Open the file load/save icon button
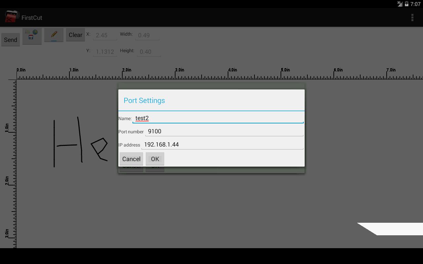Screen dimensions: 423x264 (32, 35)
